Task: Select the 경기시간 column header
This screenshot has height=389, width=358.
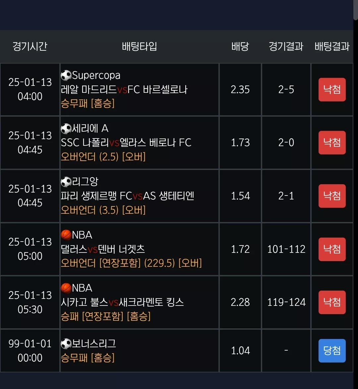Action: [x=30, y=46]
